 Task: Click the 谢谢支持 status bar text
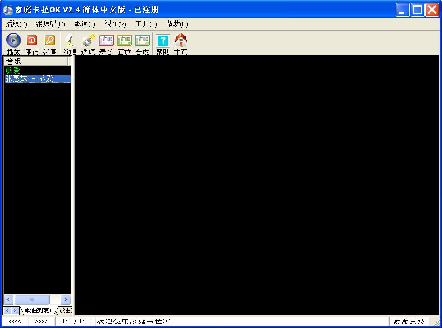[409, 321]
